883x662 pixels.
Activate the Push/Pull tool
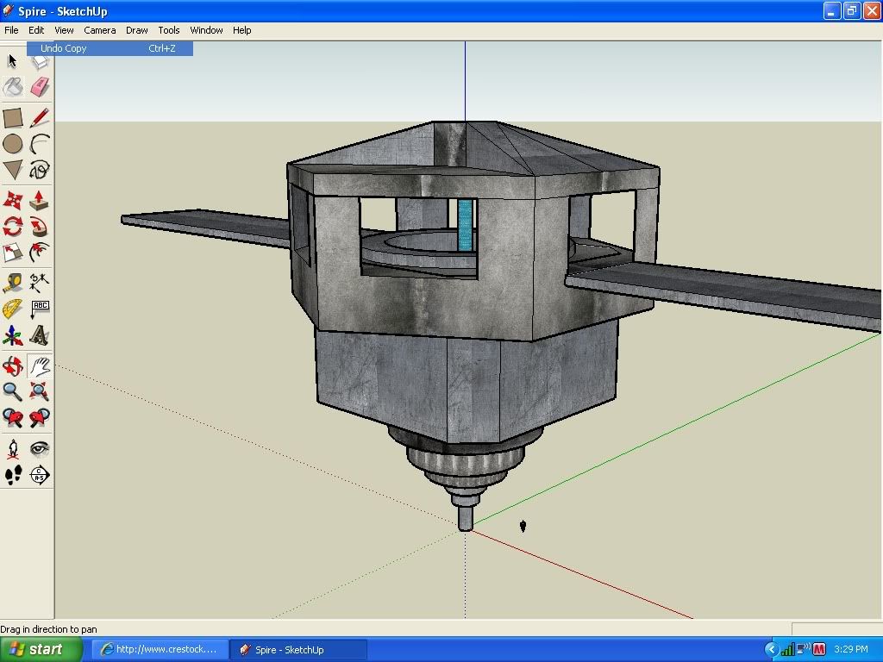(40, 200)
